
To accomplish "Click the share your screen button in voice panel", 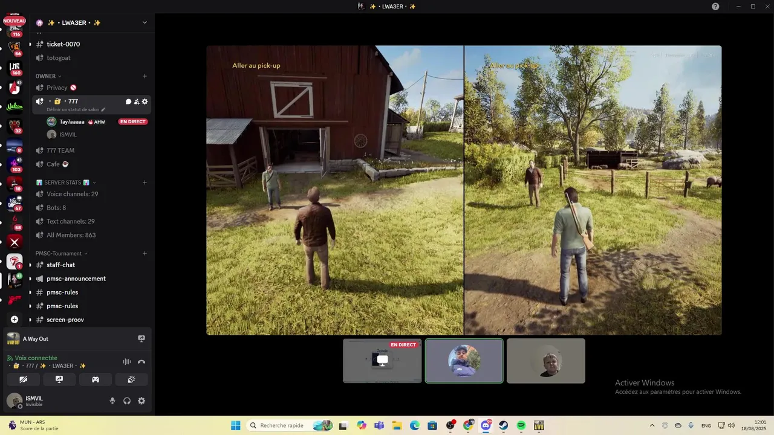I will (x=59, y=379).
